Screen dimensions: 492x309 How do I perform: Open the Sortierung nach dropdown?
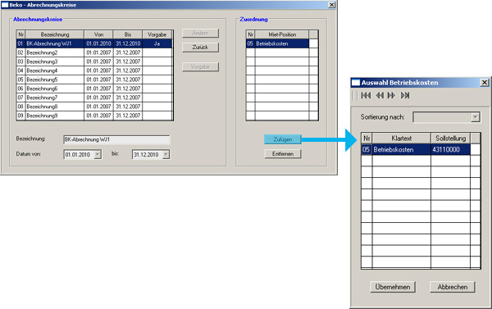pyautogui.click(x=476, y=117)
